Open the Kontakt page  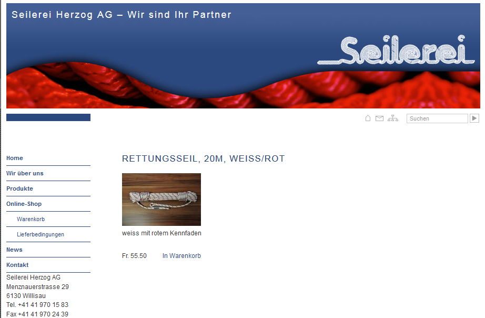click(x=17, y=265)
